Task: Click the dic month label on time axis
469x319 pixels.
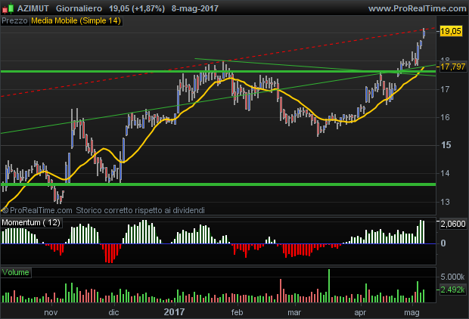Action: point(113,313)
